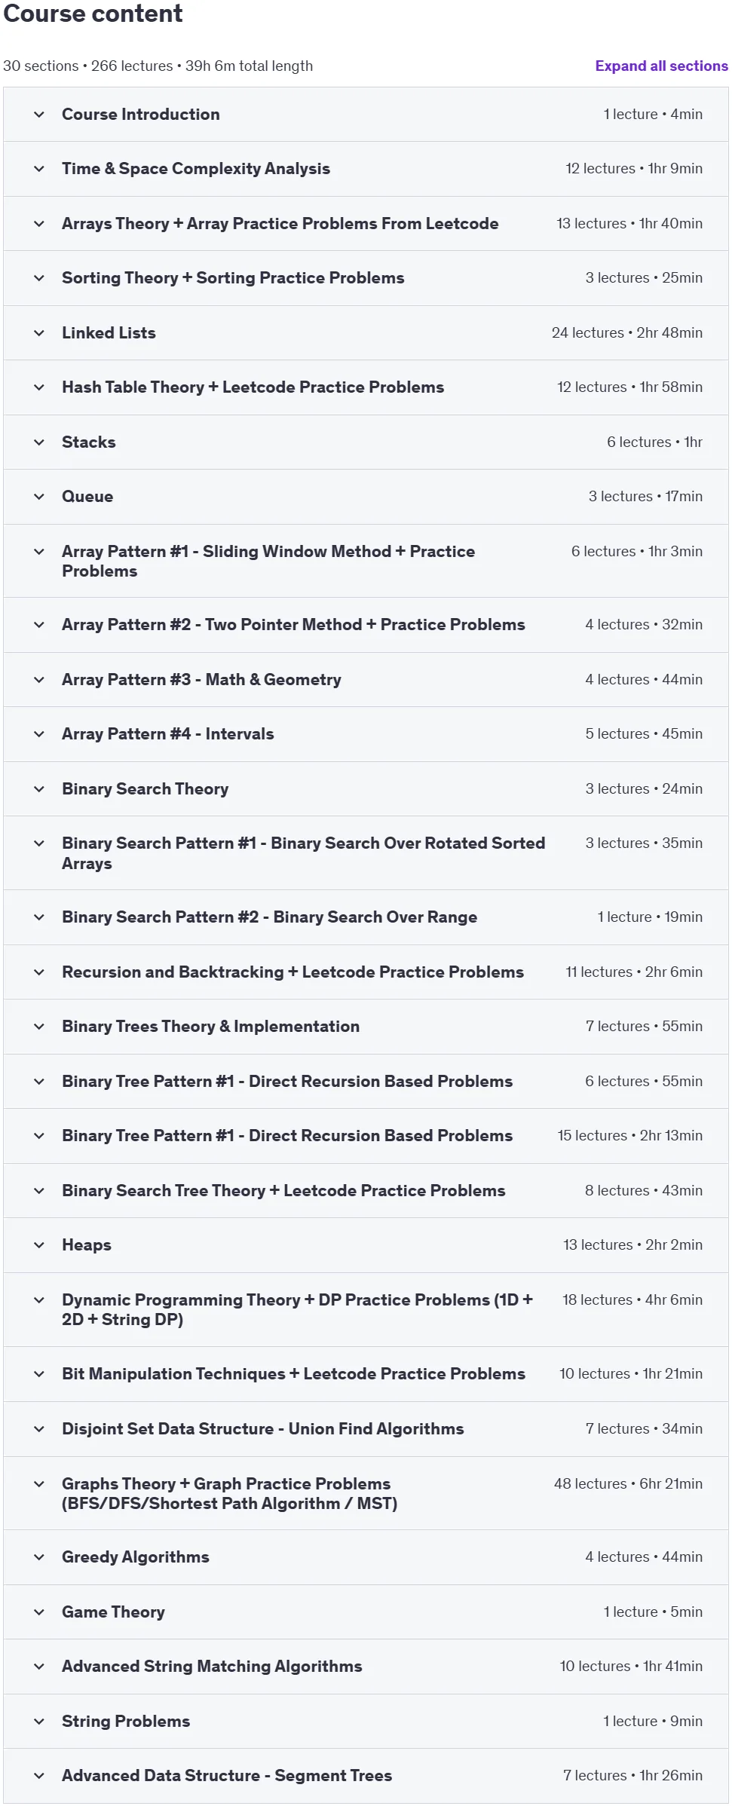The height and width of the screenshot is (1806, 732).
Task: Expand the Course Introduction chevron
Action: coord(39,115)
